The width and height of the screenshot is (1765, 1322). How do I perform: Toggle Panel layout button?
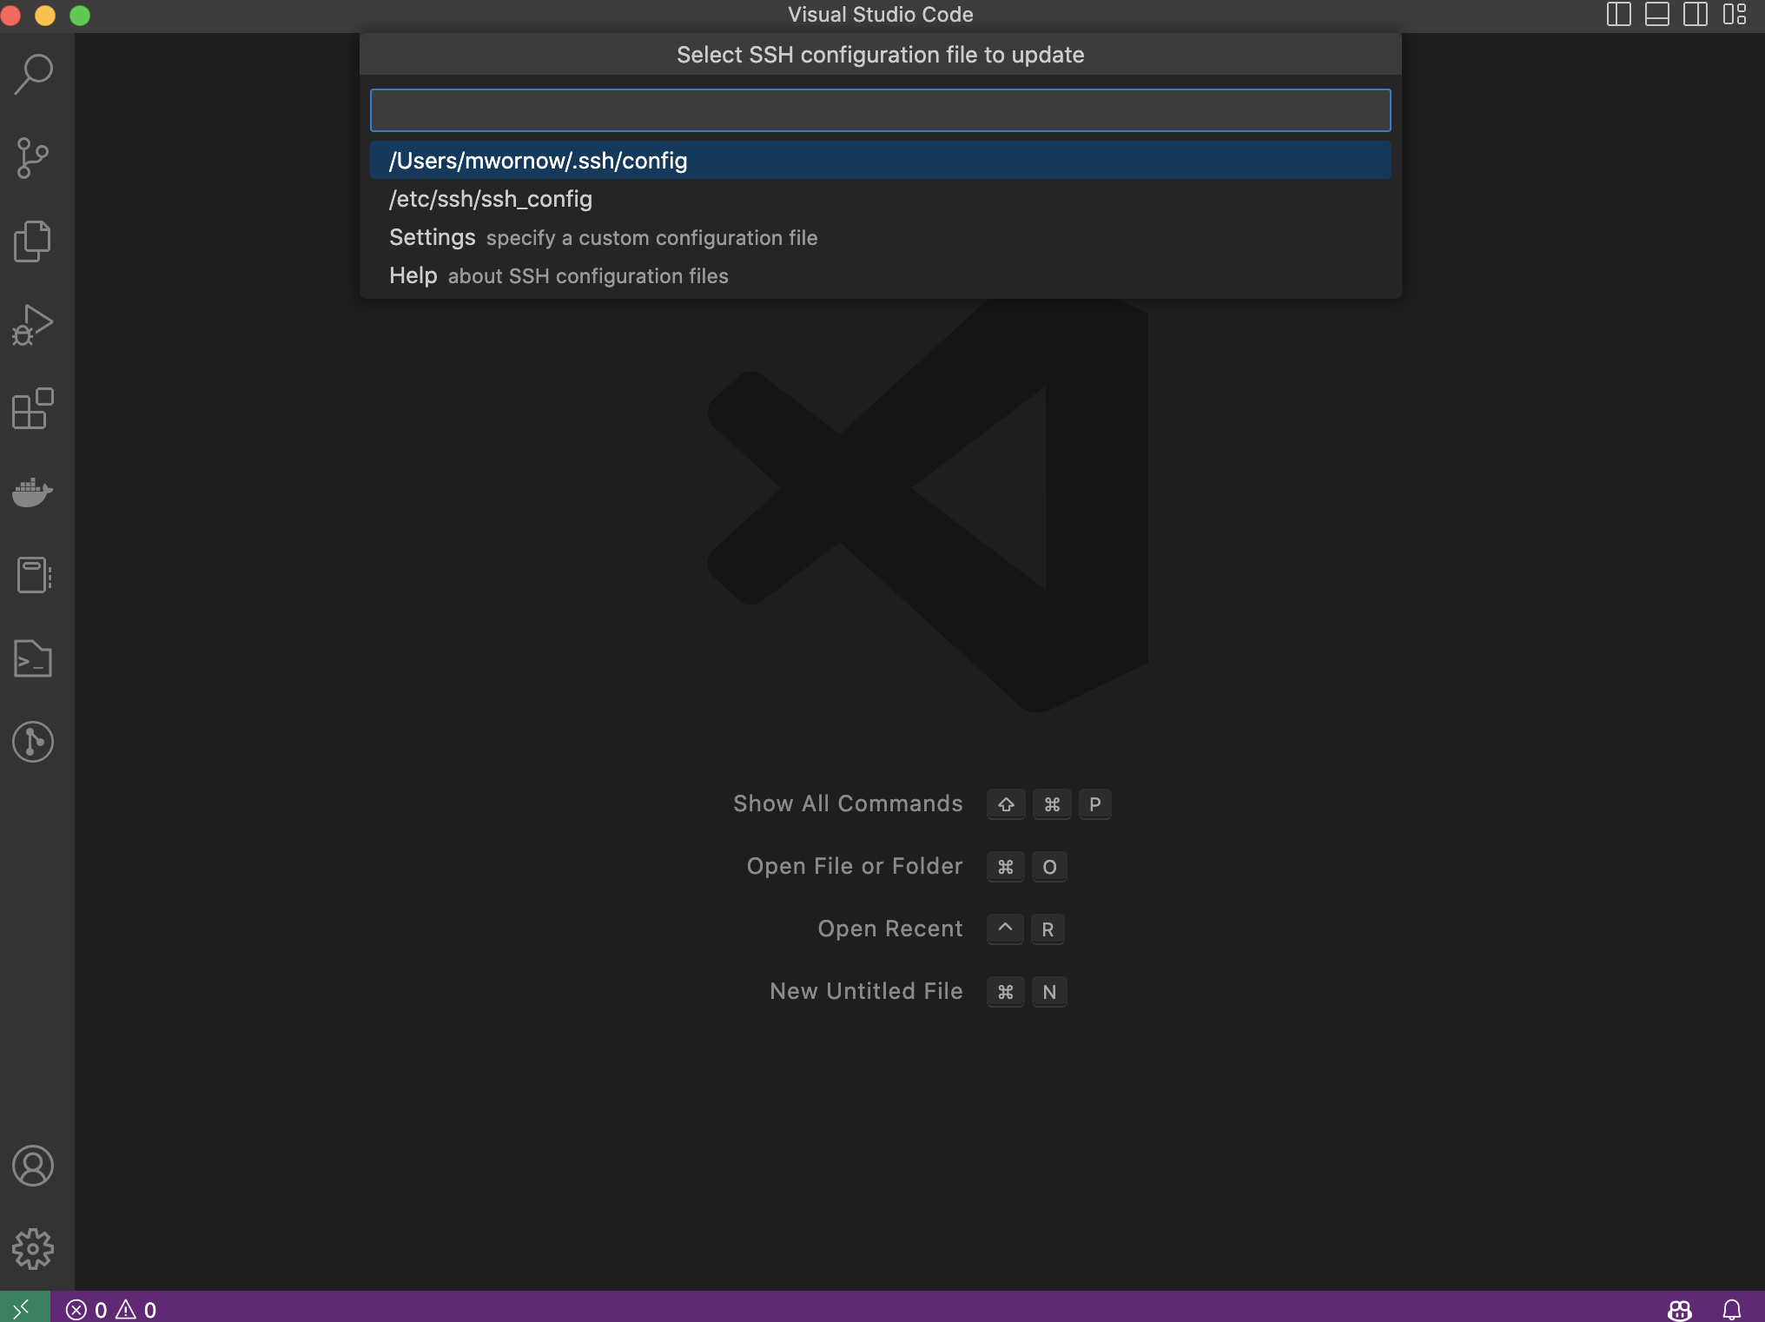1657,15
